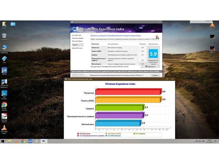Screen dimensions: 219x164
Task: Click the colorful ChrisPC logo icon at right of heading
Action: 157,37
